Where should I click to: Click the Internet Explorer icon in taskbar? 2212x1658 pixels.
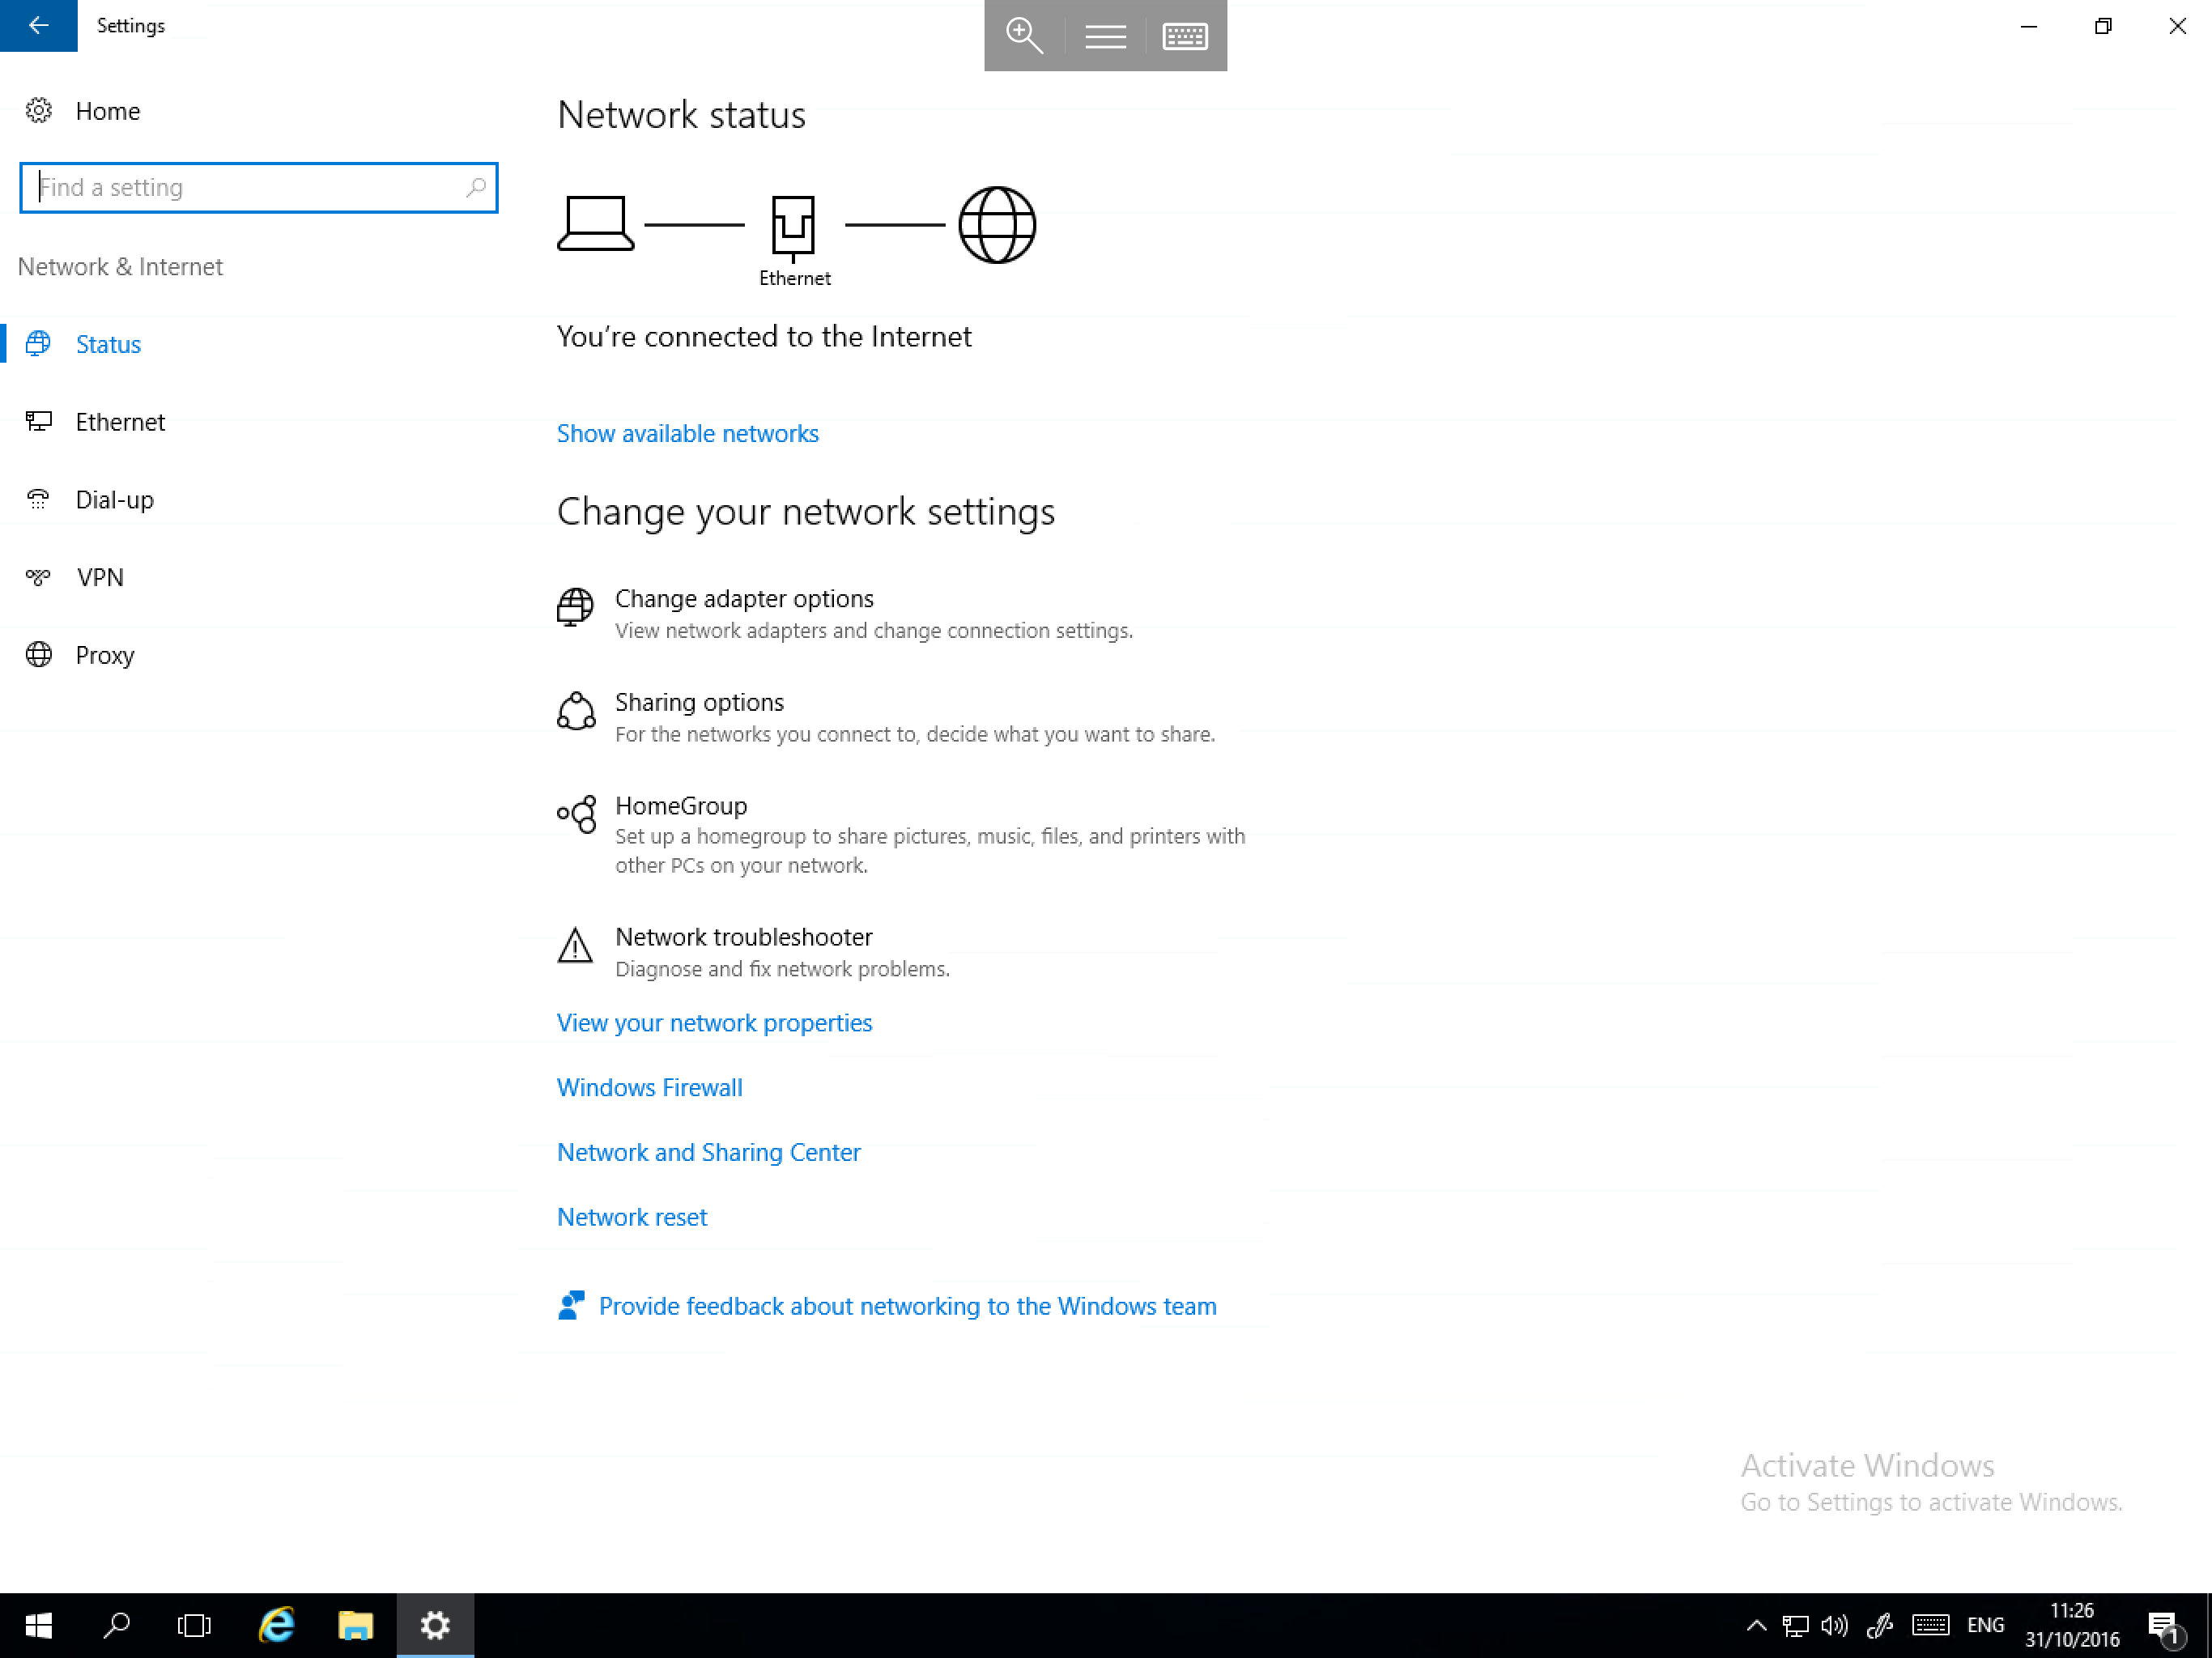(x=275, y=1625)
